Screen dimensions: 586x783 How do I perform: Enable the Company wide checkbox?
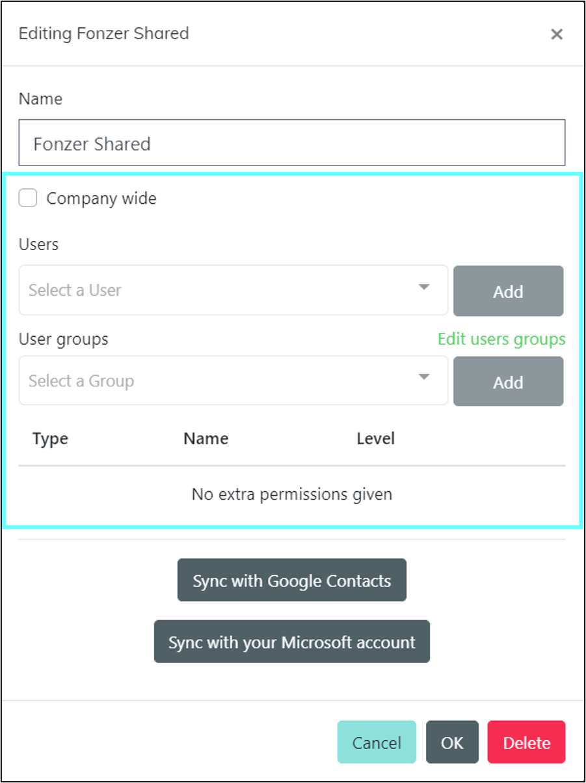pos(28,198)
